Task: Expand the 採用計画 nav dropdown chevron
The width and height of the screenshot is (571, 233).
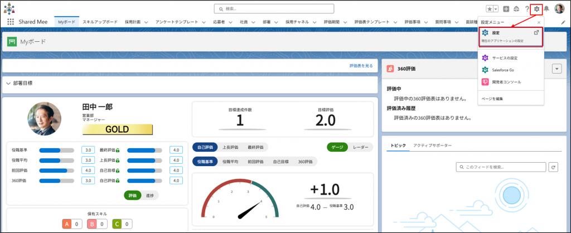Action: [x=146, y=22]
